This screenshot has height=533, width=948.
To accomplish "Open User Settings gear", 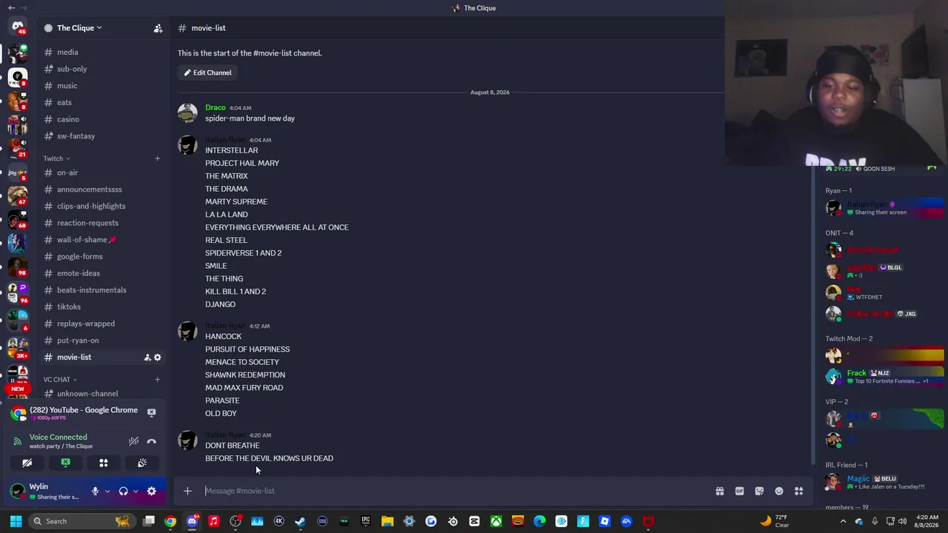I will click(152, 491).
